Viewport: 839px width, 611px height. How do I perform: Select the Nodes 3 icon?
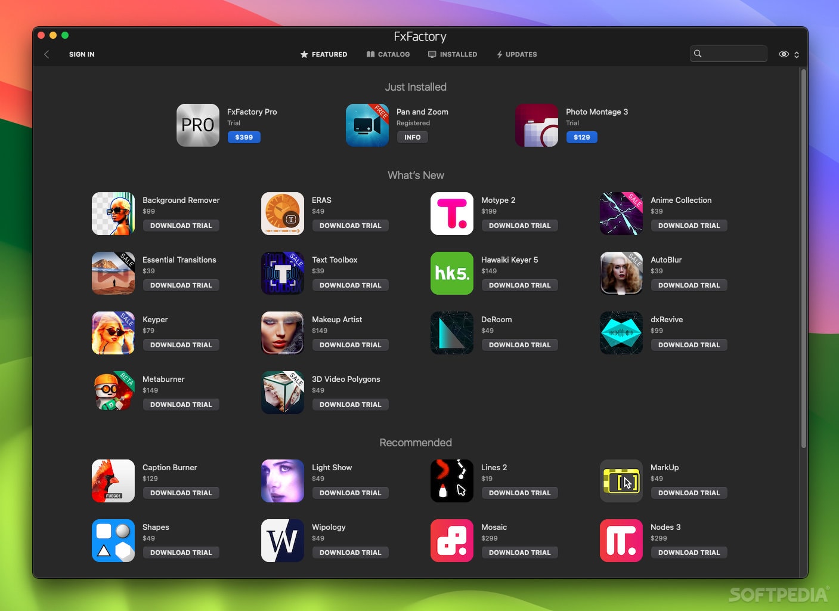621,541
